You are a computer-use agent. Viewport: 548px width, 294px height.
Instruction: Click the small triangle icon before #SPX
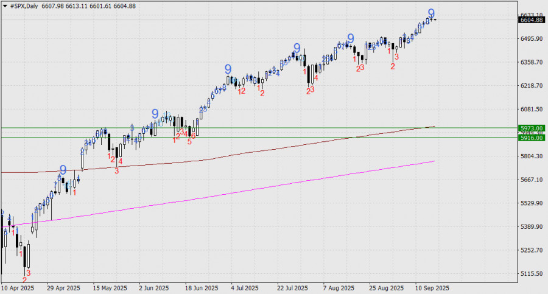tap(6, 5)
